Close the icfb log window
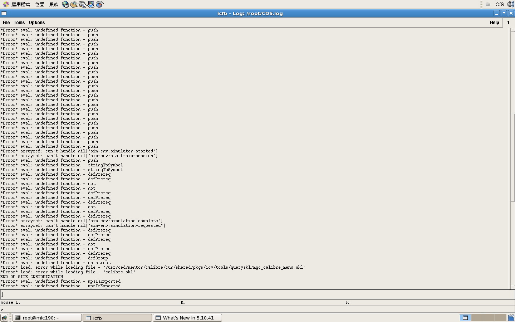Viewport: 515px width, 322px height. [x=511, y=13]
